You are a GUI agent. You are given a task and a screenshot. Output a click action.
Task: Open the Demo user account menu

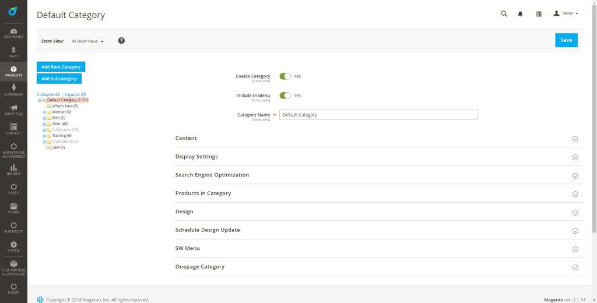click(x=566, y=13)
